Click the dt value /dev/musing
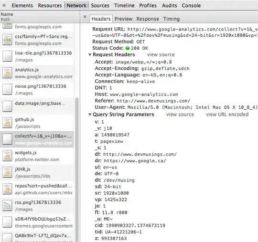 tap(119, 180)
